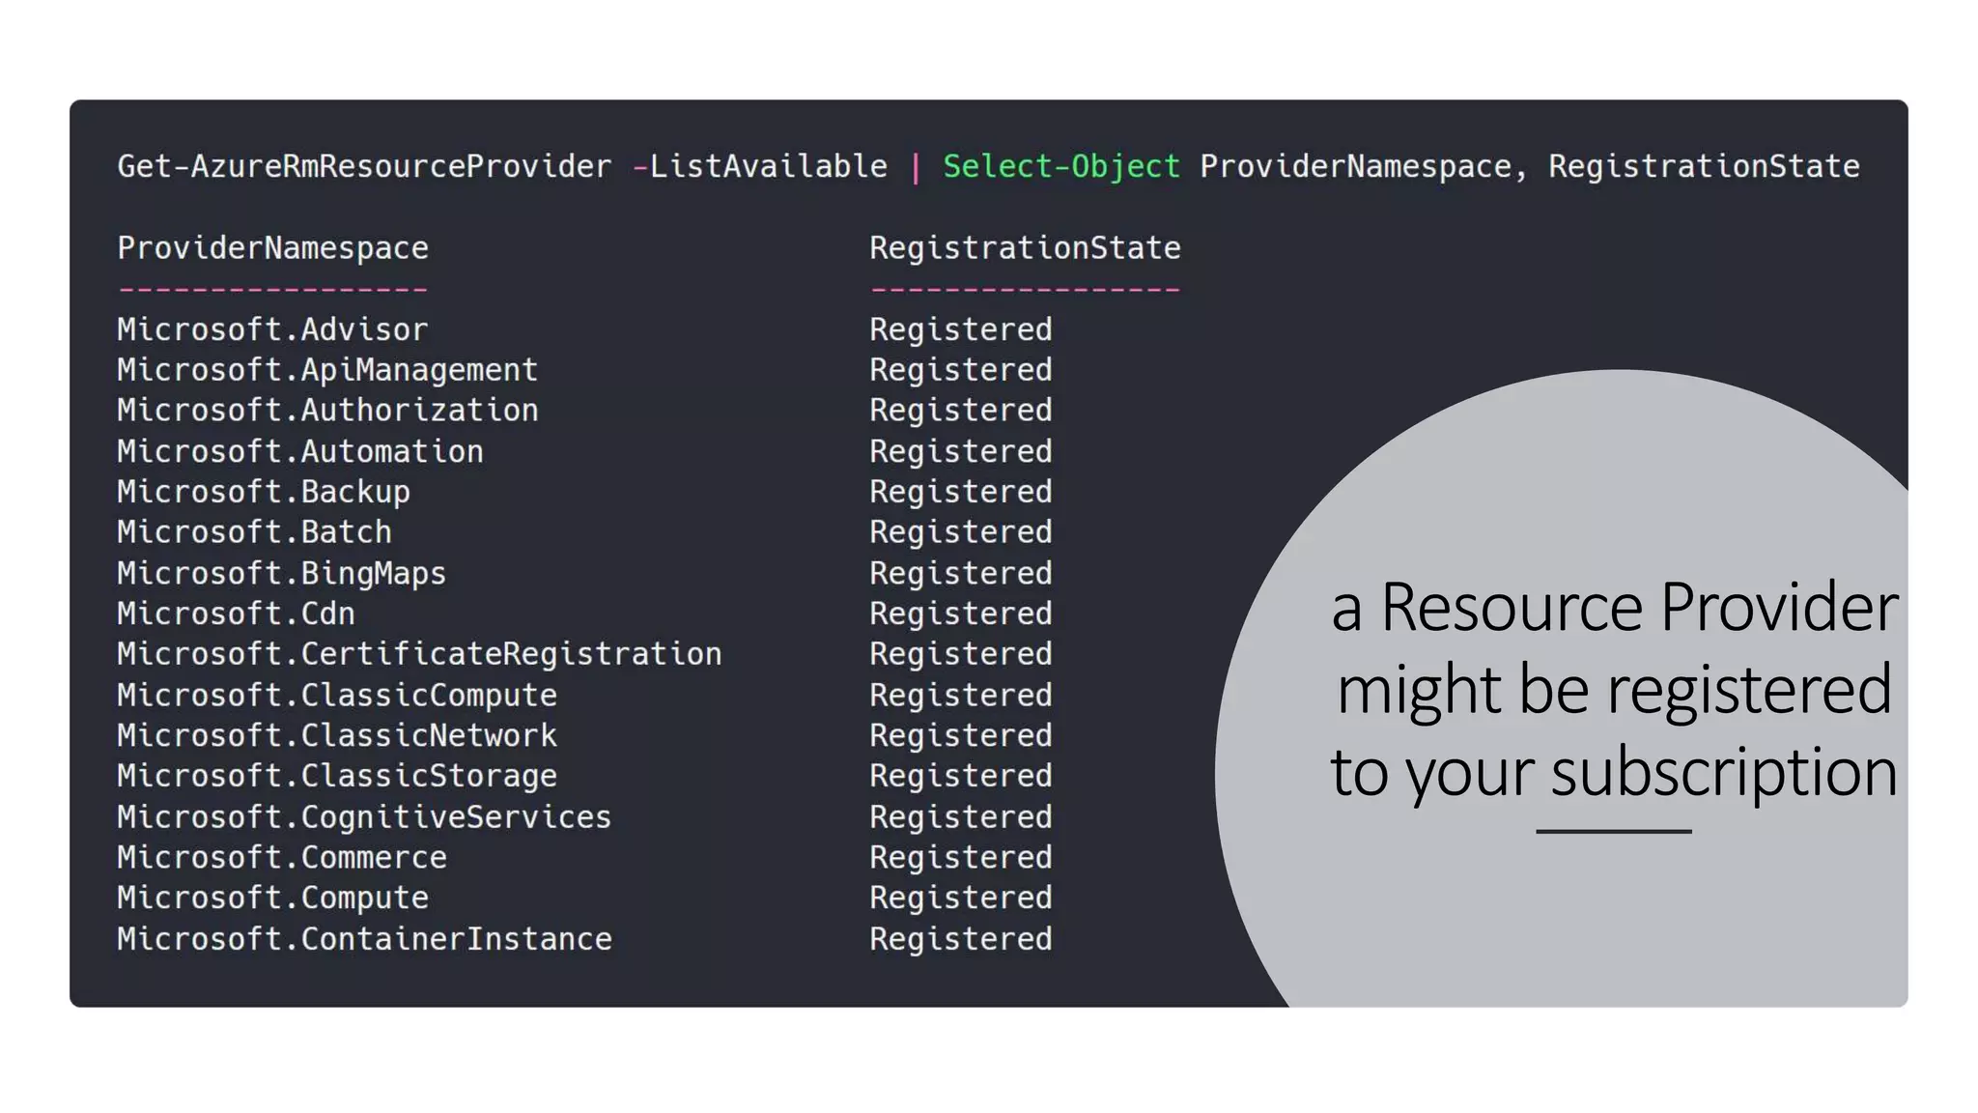Select the Microsoft.Compute entry

click(x=272, y=899)
